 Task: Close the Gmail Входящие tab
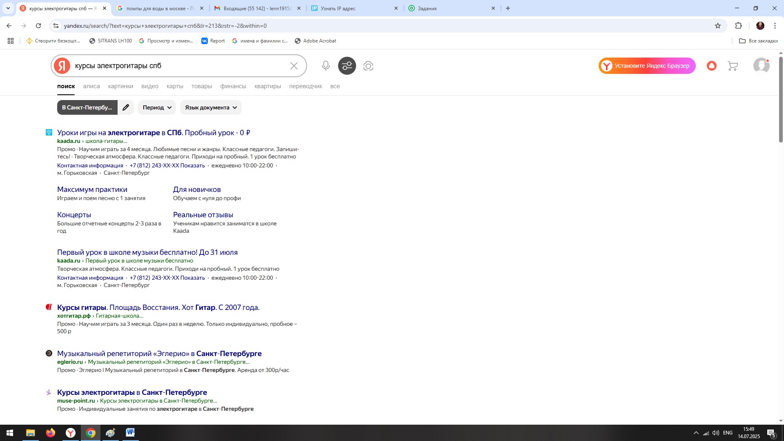tap(299, 8)
